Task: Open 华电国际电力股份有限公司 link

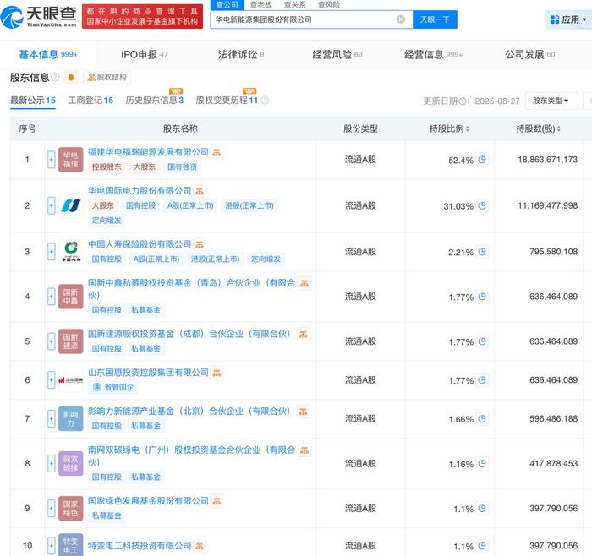Action: (140, 190)
